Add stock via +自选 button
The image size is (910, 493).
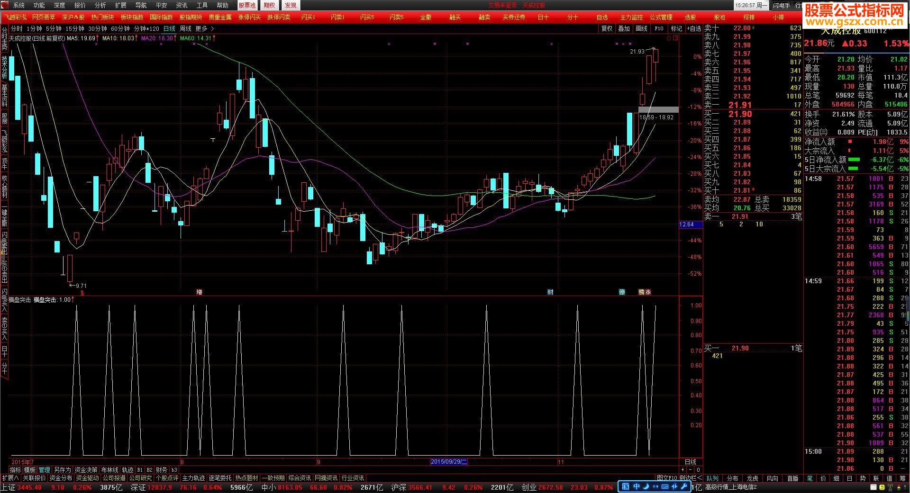click(694, 28)
